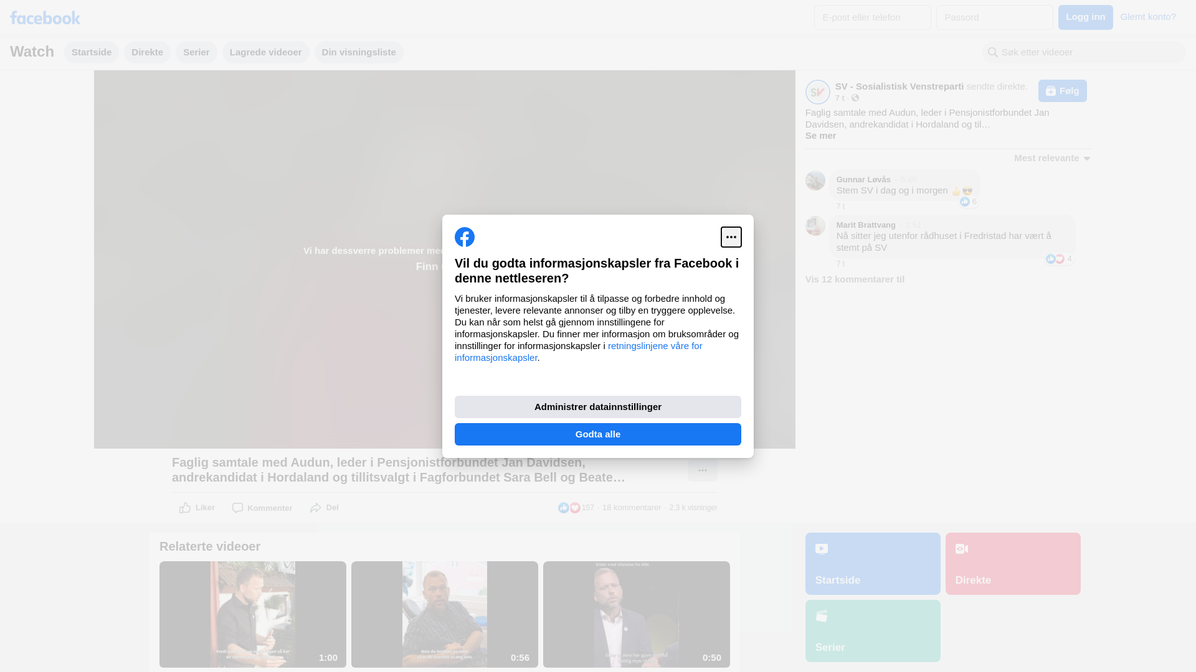
Task: Expand Vis 12 kommentarer til
Action: click(x=855, y=279)
